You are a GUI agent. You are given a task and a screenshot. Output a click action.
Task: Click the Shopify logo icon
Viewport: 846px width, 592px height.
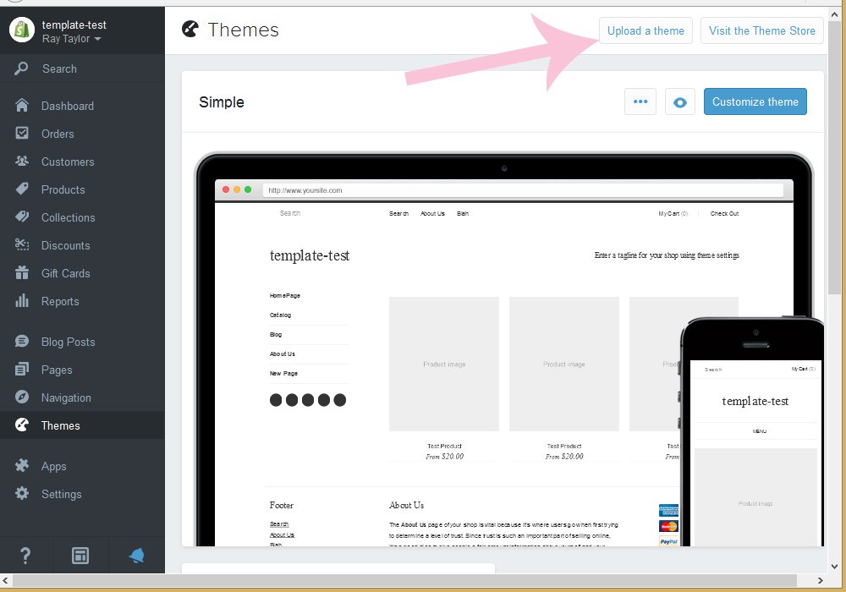click(x=22, y=30)
